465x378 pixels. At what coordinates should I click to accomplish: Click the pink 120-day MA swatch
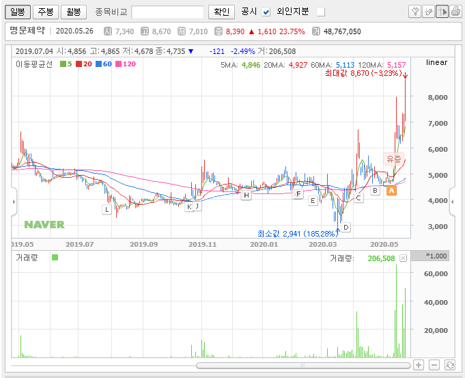pos(119,64)
